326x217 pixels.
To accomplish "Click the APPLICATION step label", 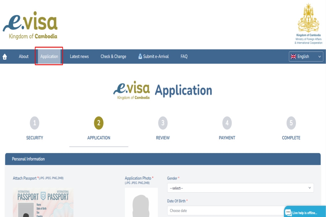I will tap(99, 138).
